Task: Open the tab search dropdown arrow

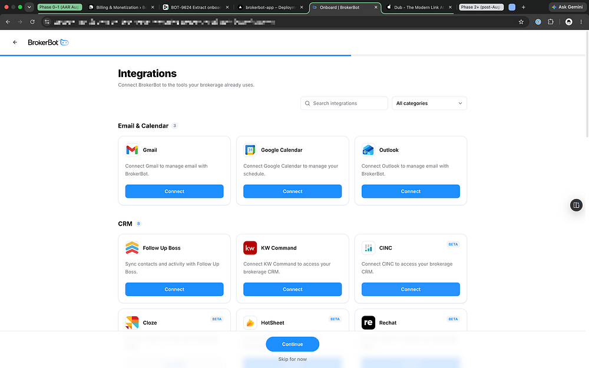Action: (29, 7)
